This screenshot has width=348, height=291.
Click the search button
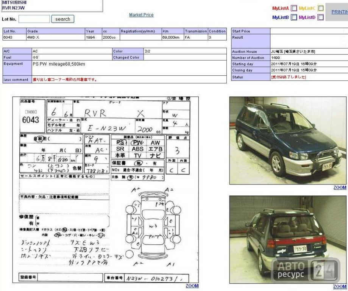pyautogui.click(x=63, y=19)
